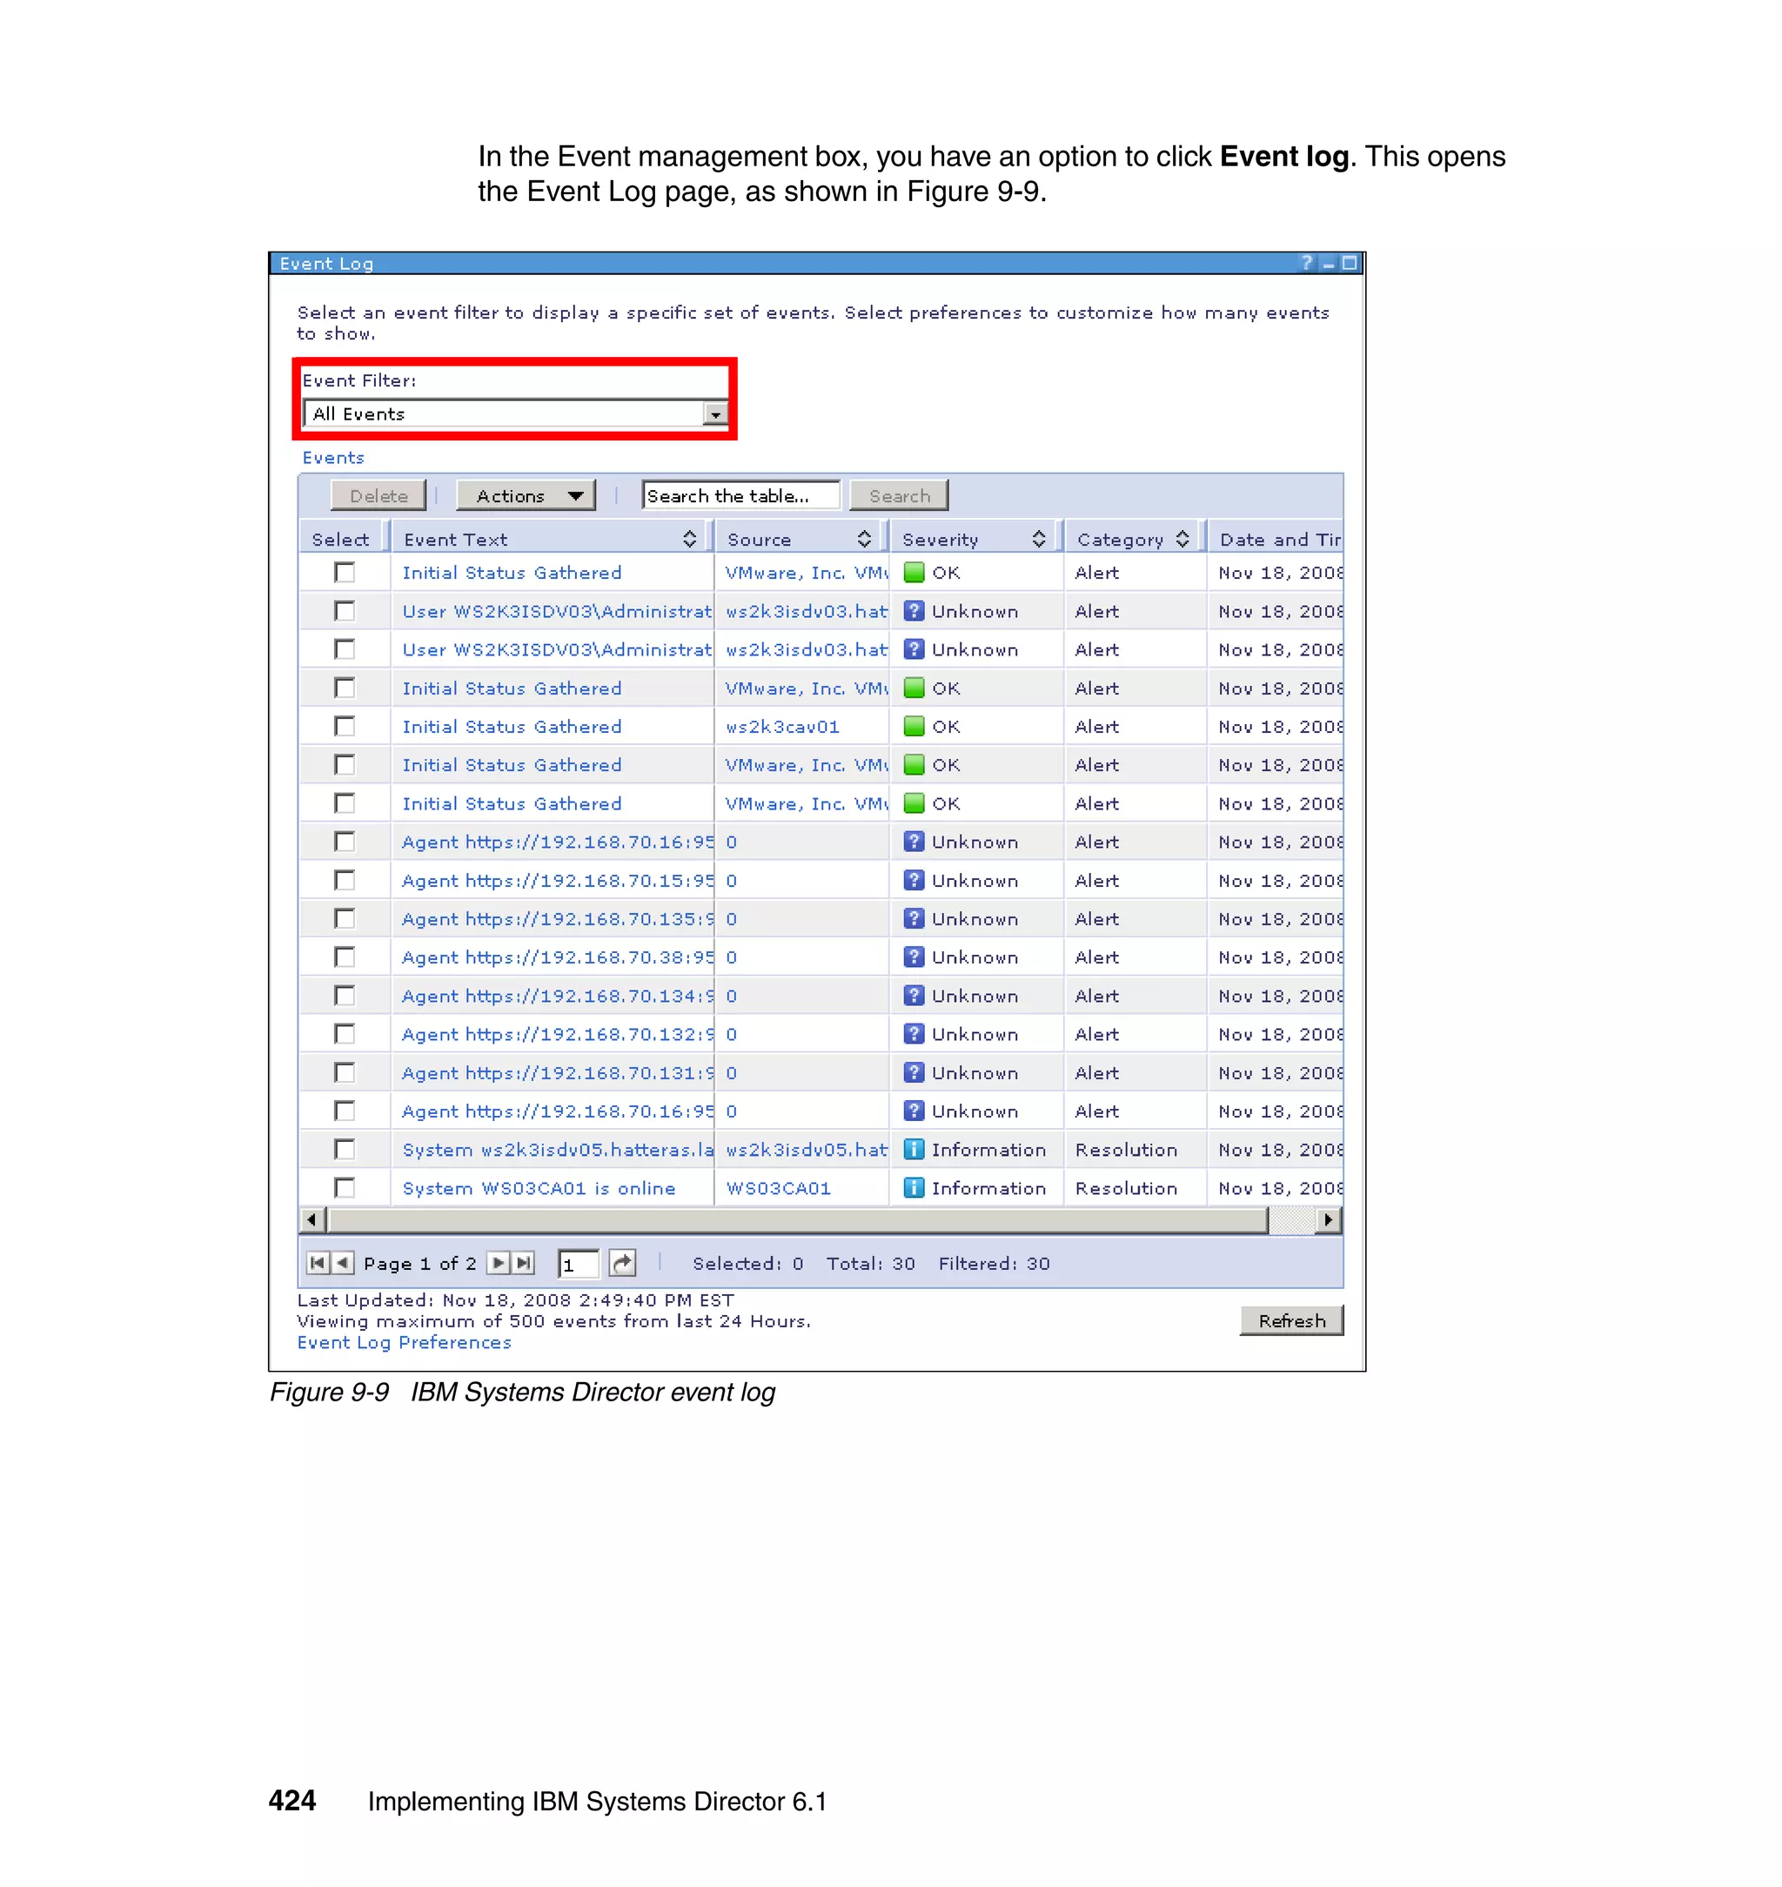The width and height of the screenshot is (1782, 1887).
Task: Go to the first page of events
Action: coord(318,1263)
